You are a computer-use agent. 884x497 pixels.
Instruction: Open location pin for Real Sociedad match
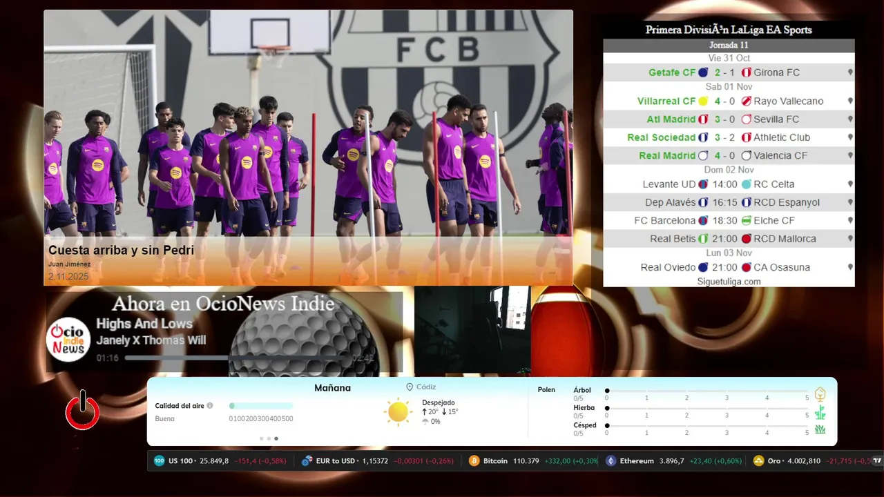click(x=850, y=137)
